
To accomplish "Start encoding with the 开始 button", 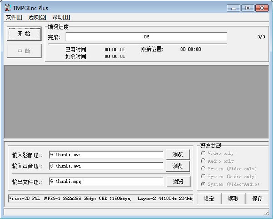I will pyautogui.click(x=24, y=34).
